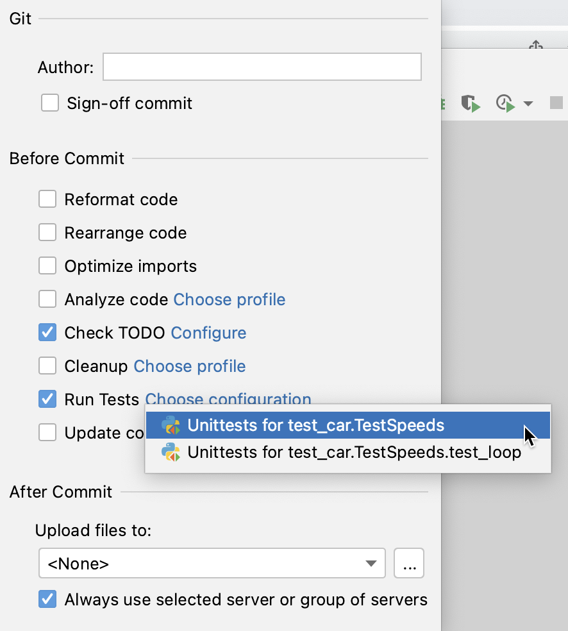Uncheck the Check TODO option
This screenshot has height=631, width=568.
(x=47, y=332)
